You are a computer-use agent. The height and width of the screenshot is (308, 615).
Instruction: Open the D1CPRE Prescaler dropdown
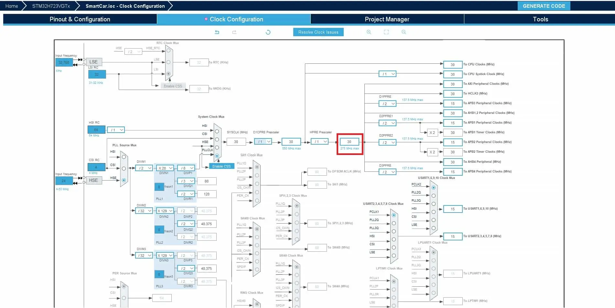(x=263, y=142)
